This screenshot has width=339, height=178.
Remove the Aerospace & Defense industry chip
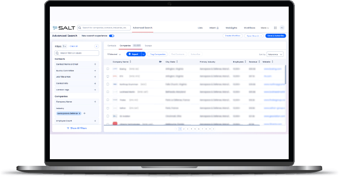point(79,113)
